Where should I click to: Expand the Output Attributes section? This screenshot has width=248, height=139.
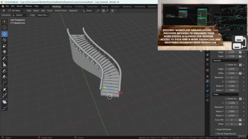pyautogui.click(x=223, y=129)
